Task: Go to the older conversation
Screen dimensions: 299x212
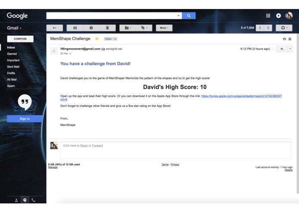Action: (268, 28)
